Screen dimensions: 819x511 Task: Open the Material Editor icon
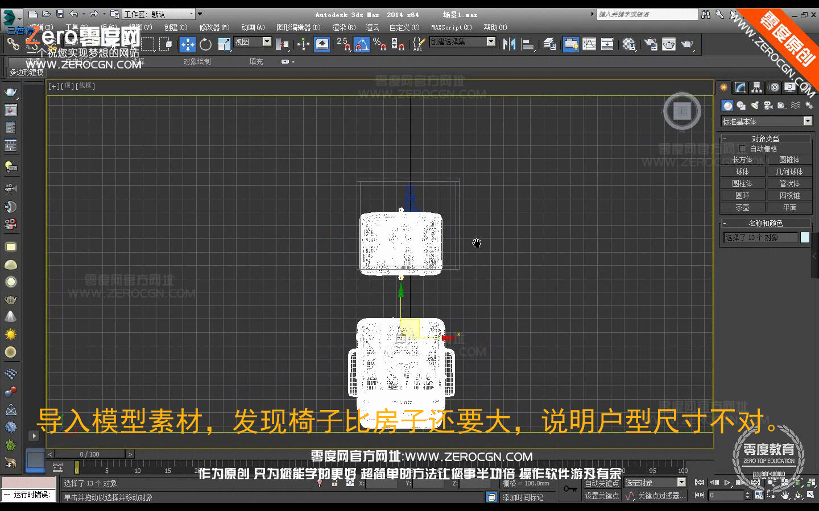pyautogui.click(x=628, y=44)
